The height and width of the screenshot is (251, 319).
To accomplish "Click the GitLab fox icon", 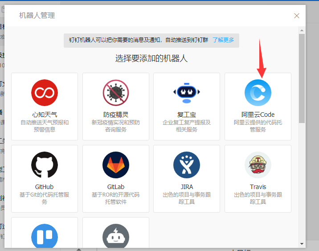I will click(116, 165).
